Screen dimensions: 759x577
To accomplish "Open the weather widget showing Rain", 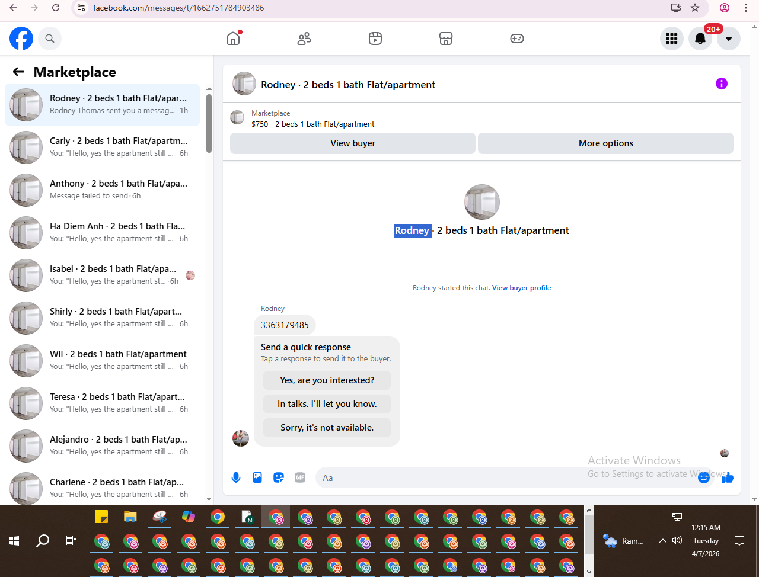I will pyautogui.click(x=623, y=540).
